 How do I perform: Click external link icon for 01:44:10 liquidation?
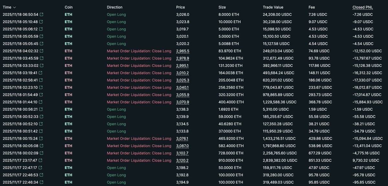41,102
